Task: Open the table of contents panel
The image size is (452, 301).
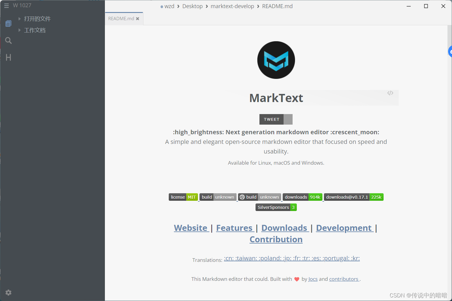Action: [8, 57]
